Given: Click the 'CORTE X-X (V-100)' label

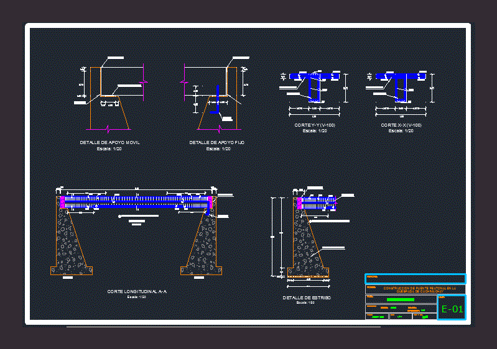Looking at the screenshot, I should (x=401, y=125).
